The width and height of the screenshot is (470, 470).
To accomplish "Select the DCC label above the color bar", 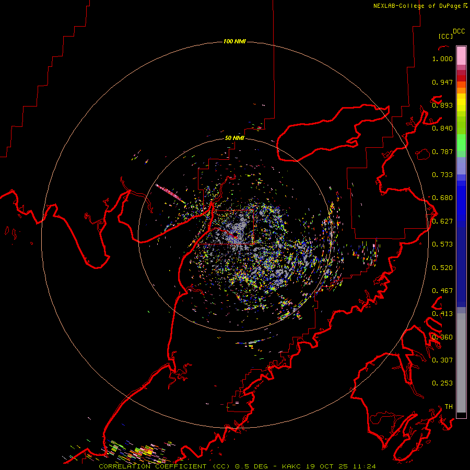I will click(x=459, y=31).
